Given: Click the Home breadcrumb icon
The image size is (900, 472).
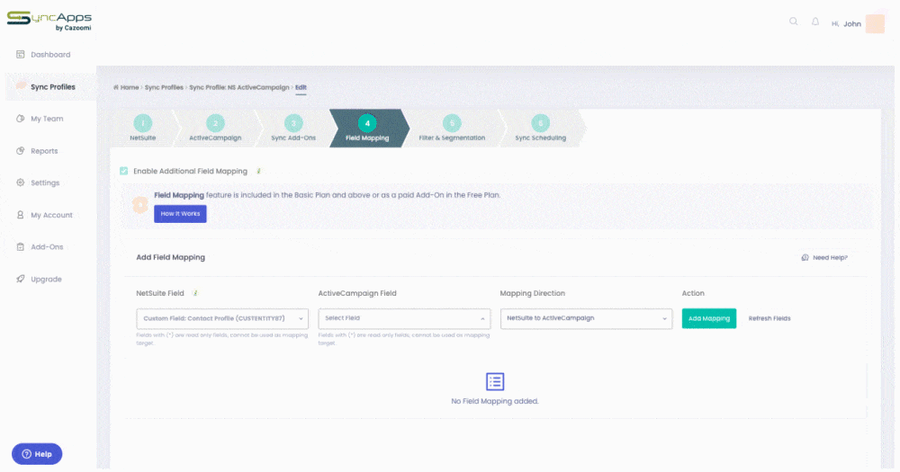Looking at the screenshot, I should pos(116,87).
